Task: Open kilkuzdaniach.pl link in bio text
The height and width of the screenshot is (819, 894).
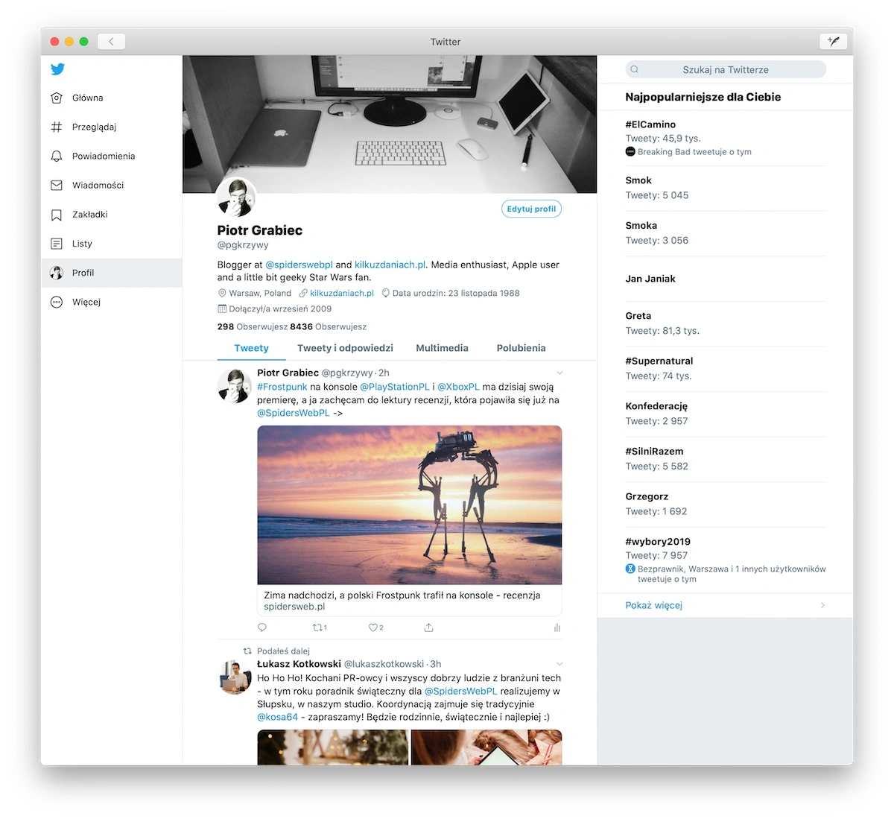Action: (390, 265)
